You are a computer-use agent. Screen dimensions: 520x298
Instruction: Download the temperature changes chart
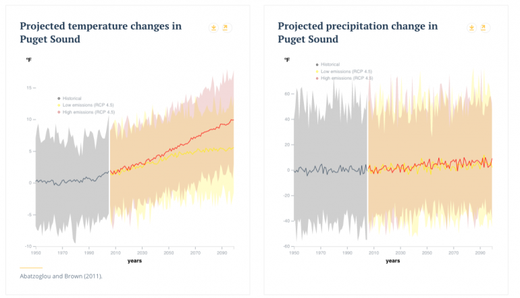pyautogui.click(x=213, y=28)
